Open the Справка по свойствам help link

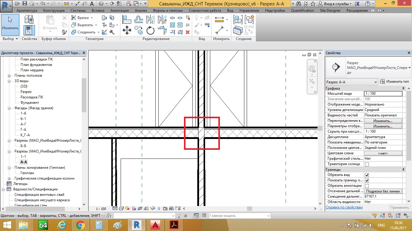(344, 208)
